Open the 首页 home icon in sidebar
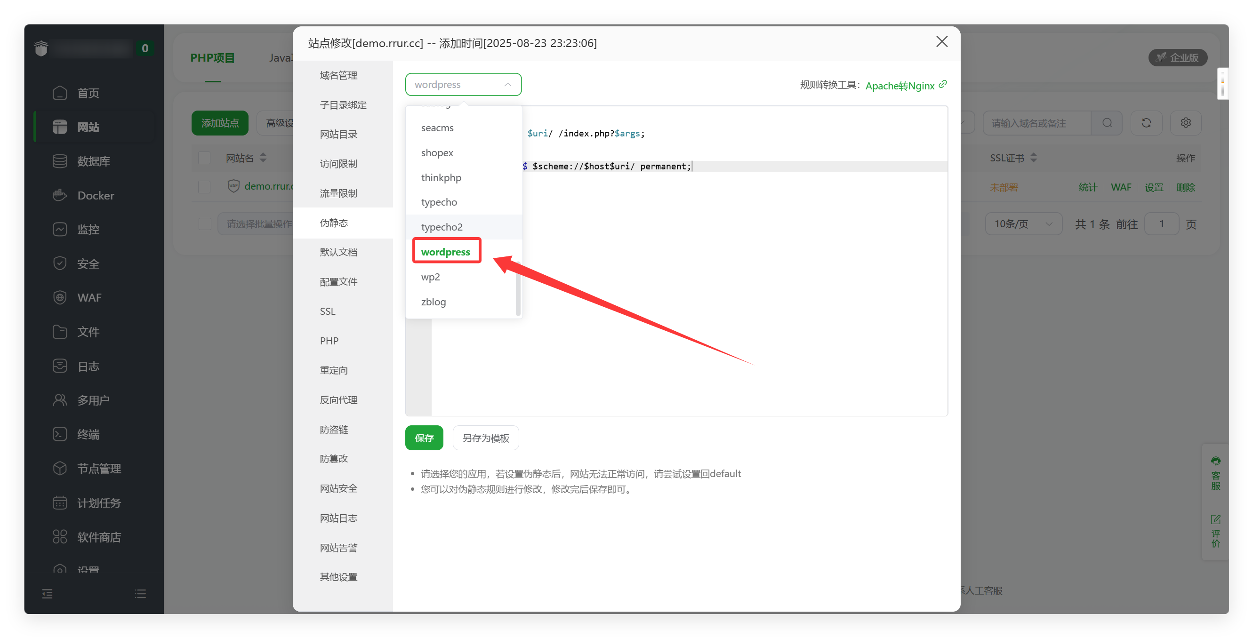Image resolution: width=1253 pixels, height=638 pixels. coord(59,93)
